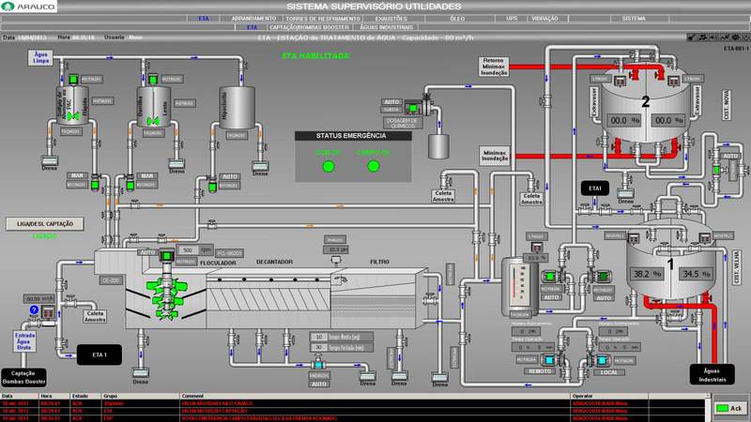Toggle MAN mode on Barrilha dosing pump
Screen dimensions: 751x422
[x=146, y=176]
